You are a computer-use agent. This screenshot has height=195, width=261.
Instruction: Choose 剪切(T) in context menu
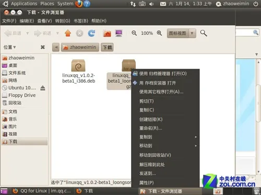165,101
